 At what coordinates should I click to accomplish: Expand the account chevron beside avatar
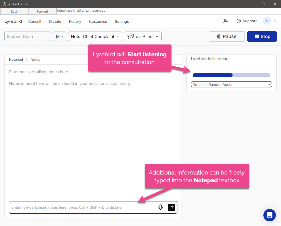point(275,21)
